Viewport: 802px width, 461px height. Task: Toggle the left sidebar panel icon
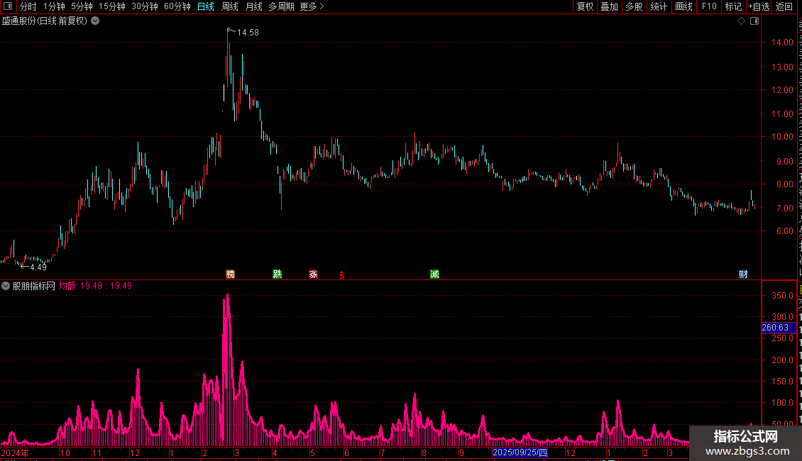tap(8, 6)
